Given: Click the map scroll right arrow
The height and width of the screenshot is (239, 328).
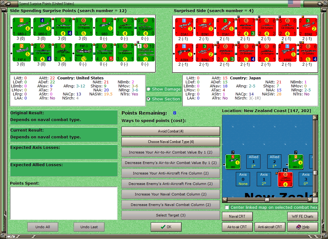Looking at the screenshot, I should (x=310, y=200).
